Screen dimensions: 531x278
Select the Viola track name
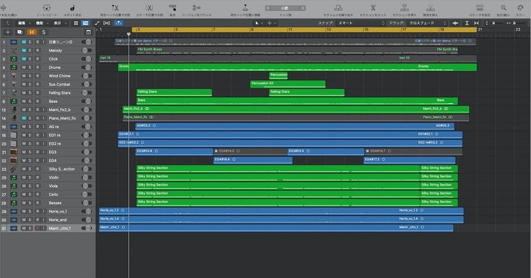[53, 186]
